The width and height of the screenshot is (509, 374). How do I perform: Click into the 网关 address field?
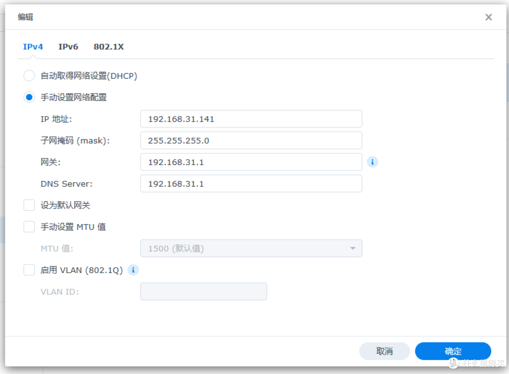pyautogui.click(x=251, y=162)
